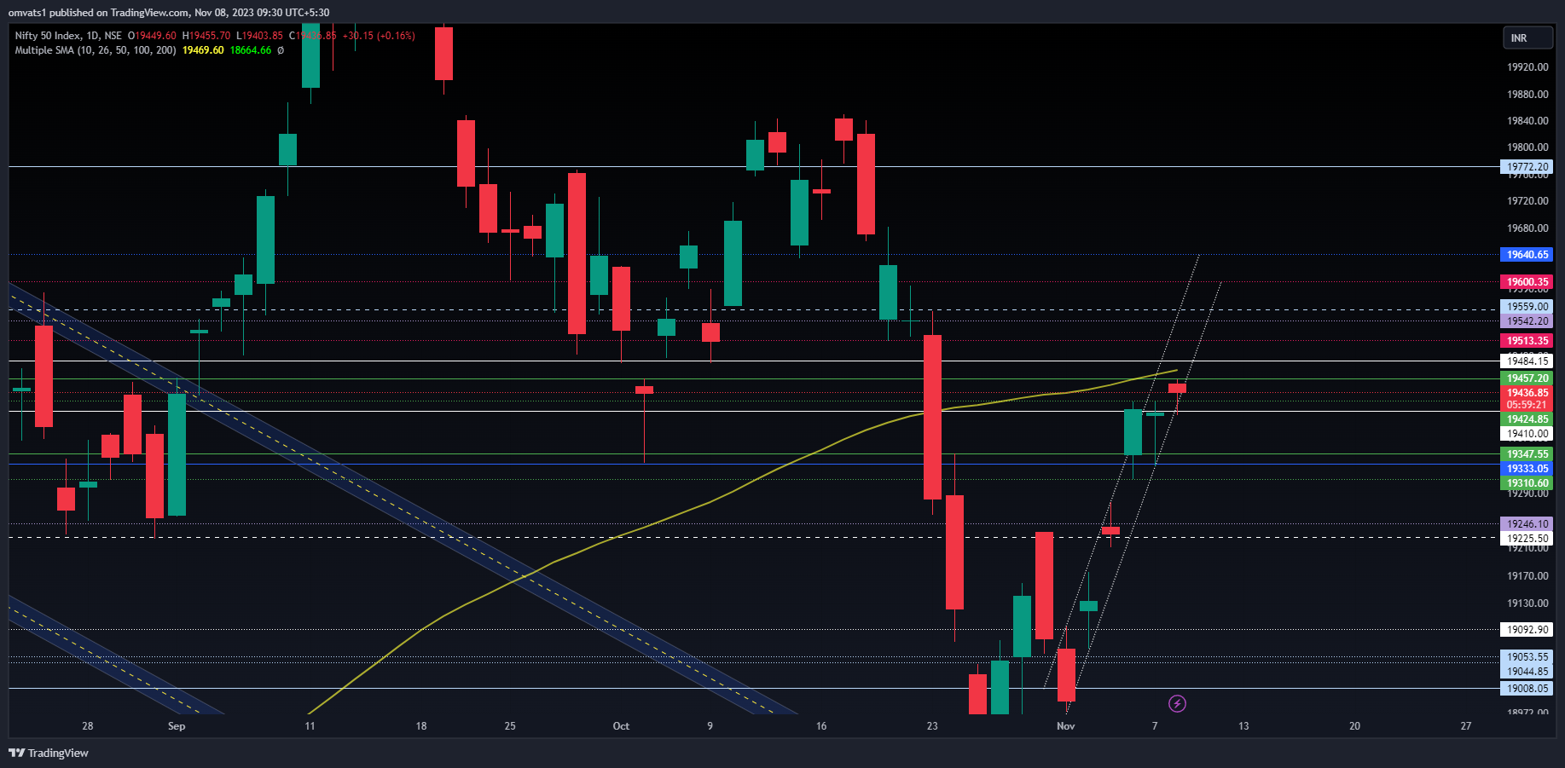Click the 18 date on time axis

(421, 726)
